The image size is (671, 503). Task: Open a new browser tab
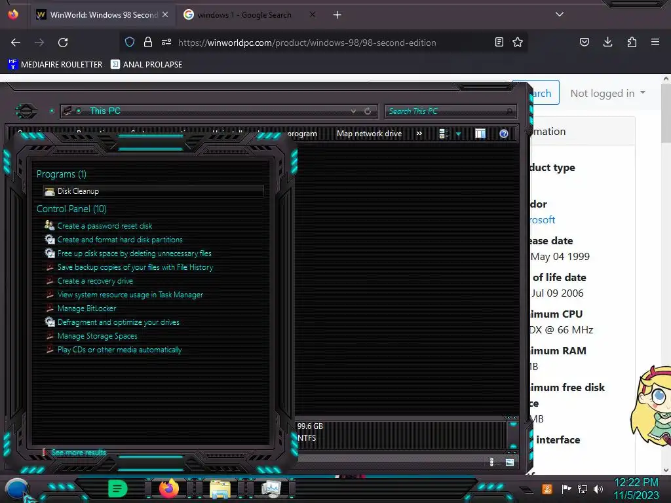[337, 15]
